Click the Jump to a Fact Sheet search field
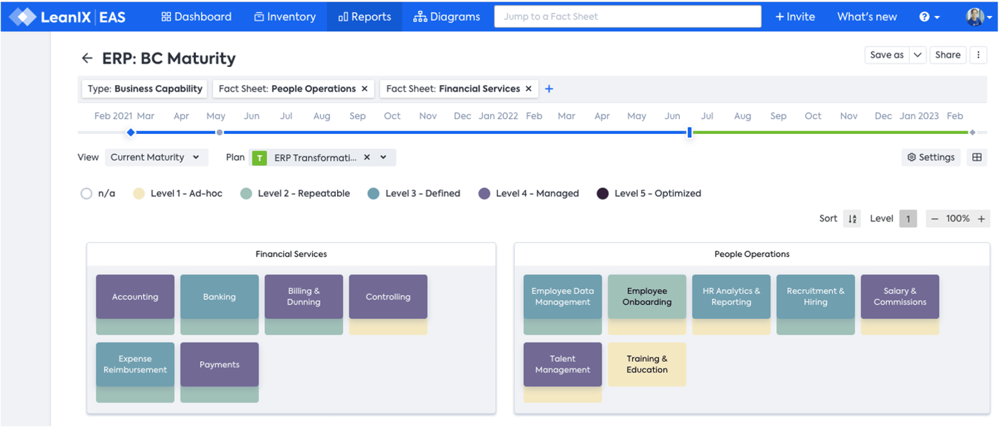Viewport: 999px width, 427px height. [627, 17]
